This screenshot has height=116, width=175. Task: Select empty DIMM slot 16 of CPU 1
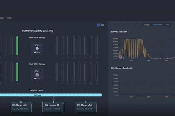tap(97, 72)
